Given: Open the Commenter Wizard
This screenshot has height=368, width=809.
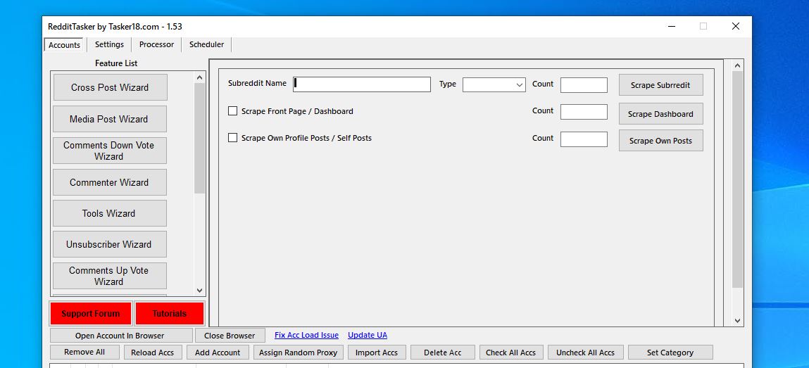Looking at the screenshot, I should coord(109,182).
